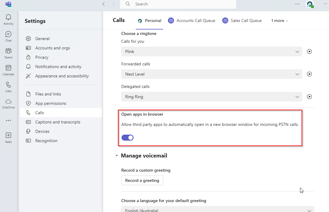Open OneDrive from the left rail
This screenshot has width=329, height=212.
[x=8, y=103]
